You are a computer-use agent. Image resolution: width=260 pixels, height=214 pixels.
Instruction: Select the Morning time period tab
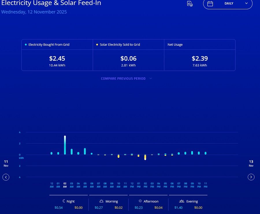tap(109, 202)
